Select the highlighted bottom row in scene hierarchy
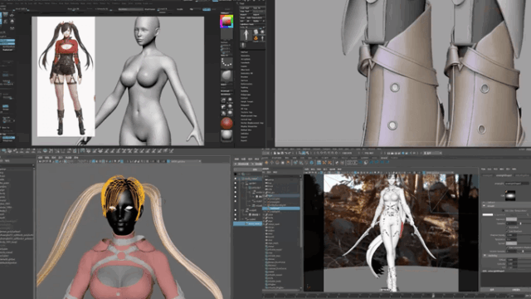Screen dimensions: 531x299 [247, 223]
